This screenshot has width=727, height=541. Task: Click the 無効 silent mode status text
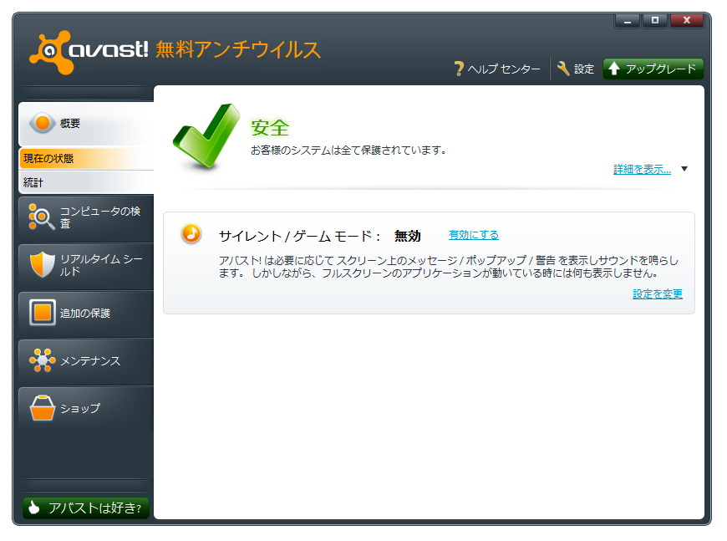click(408, 236)
